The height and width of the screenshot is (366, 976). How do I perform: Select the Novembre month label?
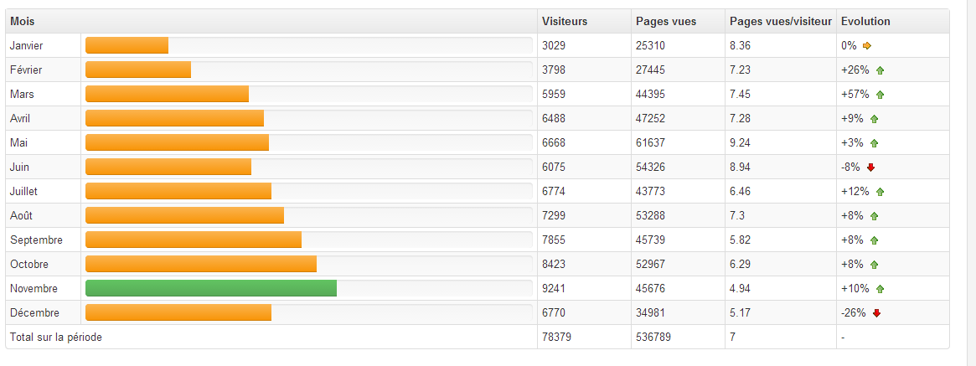coord(34,288)
